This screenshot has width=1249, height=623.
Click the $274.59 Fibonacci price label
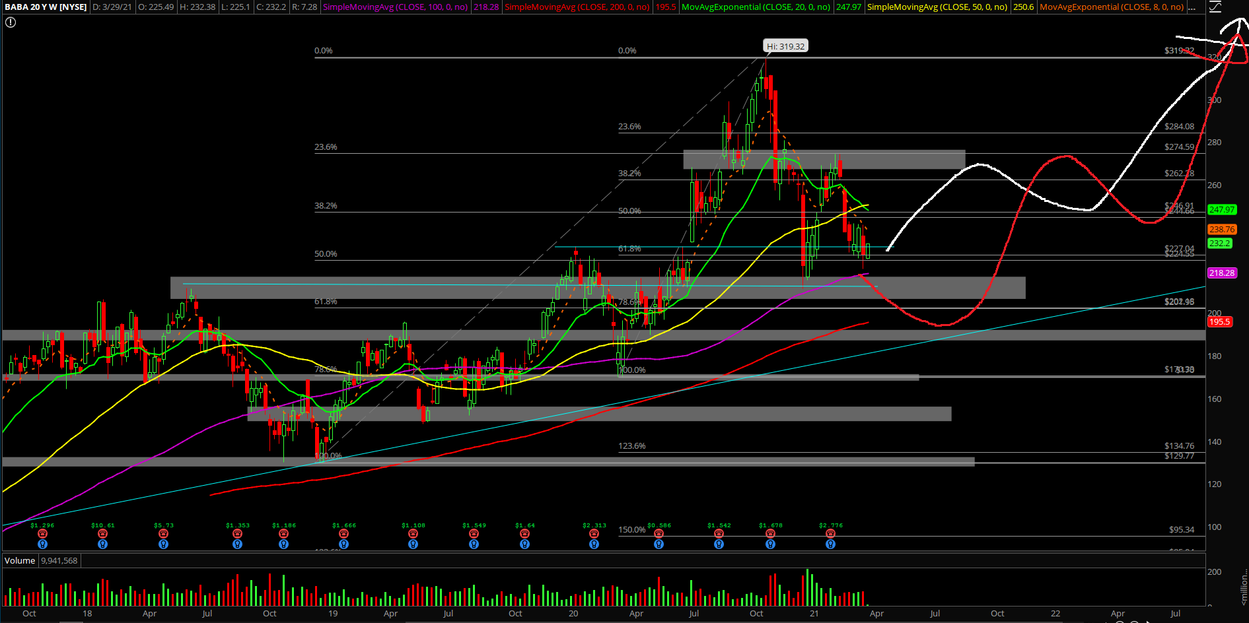1179,147
